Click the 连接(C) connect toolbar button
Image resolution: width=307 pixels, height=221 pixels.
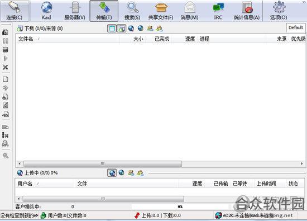[15, 11]
